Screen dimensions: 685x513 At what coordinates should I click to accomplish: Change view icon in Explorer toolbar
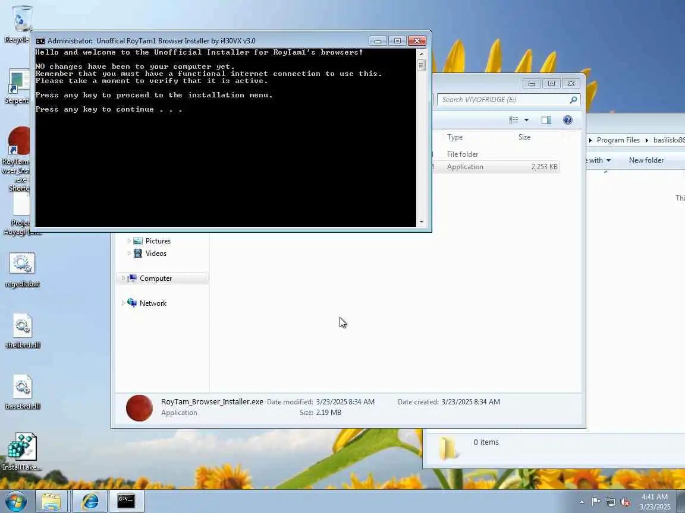(x=514, y=120)
